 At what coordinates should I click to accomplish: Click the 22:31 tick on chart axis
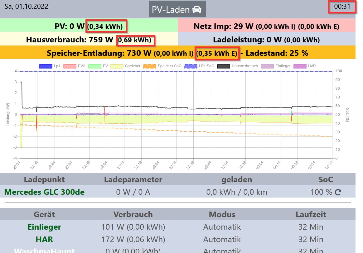pyautogui.click(x=17, y=165)
